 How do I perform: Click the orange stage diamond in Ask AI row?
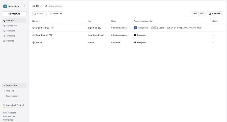pos(112,43)
